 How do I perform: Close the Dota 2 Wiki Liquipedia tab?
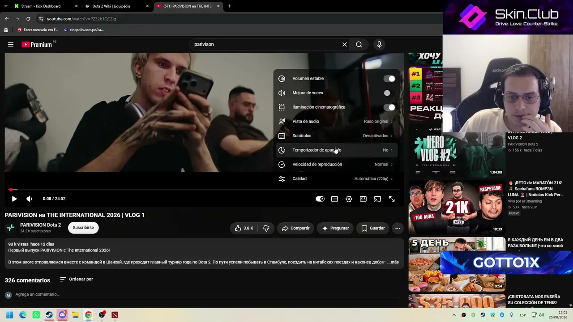147,6
